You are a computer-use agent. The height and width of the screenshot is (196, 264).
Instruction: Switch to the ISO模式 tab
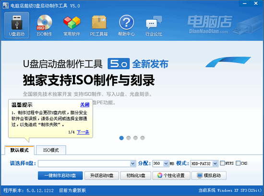[x=51, y=150]
